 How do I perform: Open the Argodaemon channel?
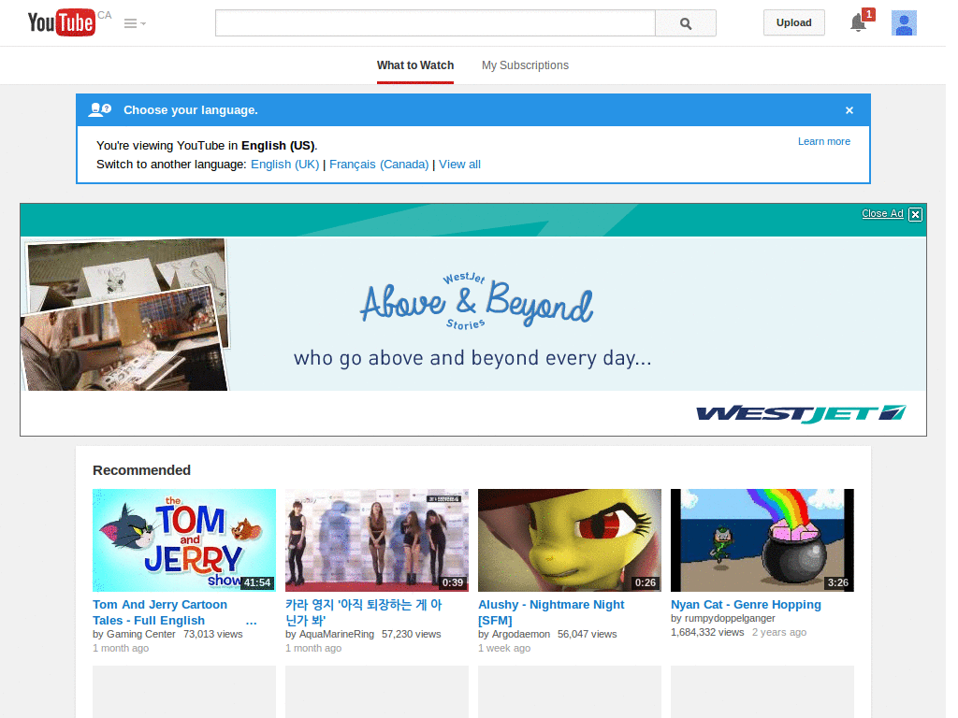tap(521, 635)
